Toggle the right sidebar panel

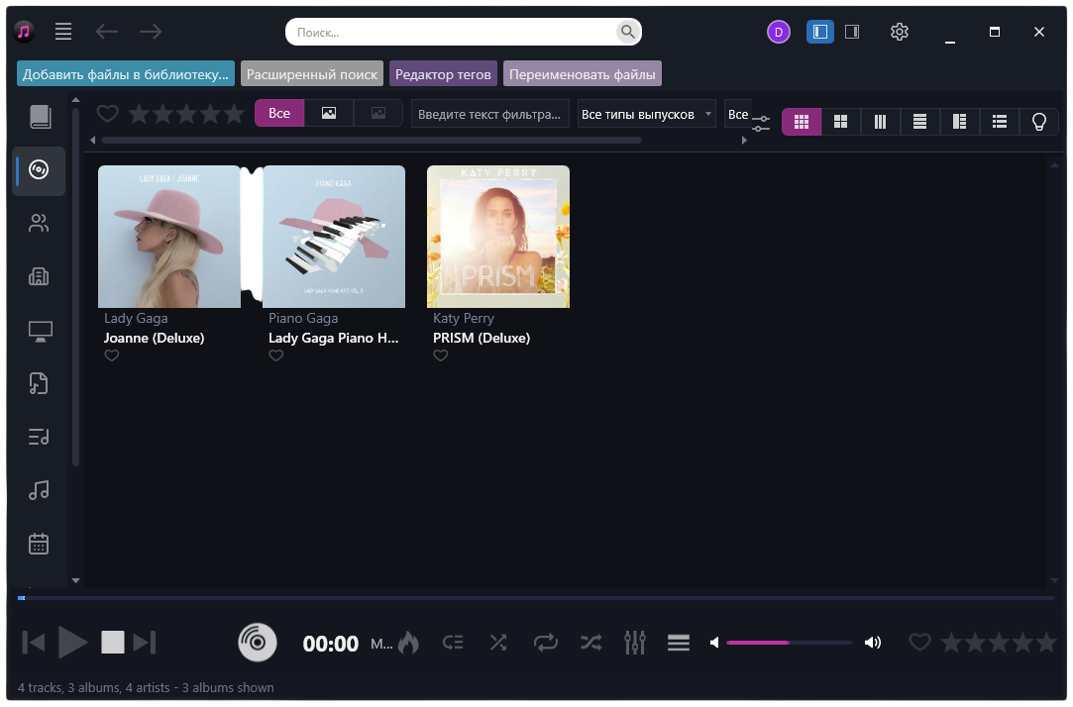coord(852,32)
